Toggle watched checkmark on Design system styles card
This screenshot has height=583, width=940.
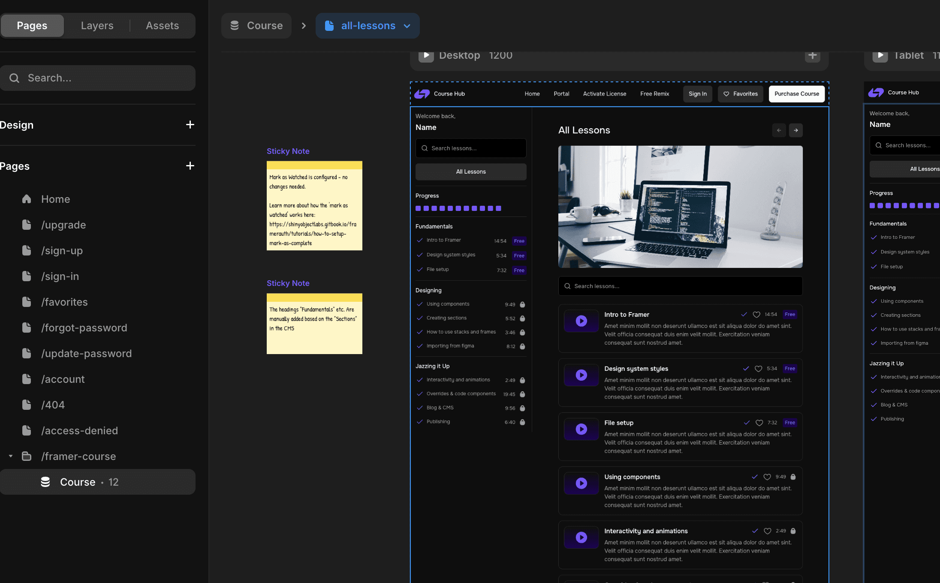click(746, 369)
